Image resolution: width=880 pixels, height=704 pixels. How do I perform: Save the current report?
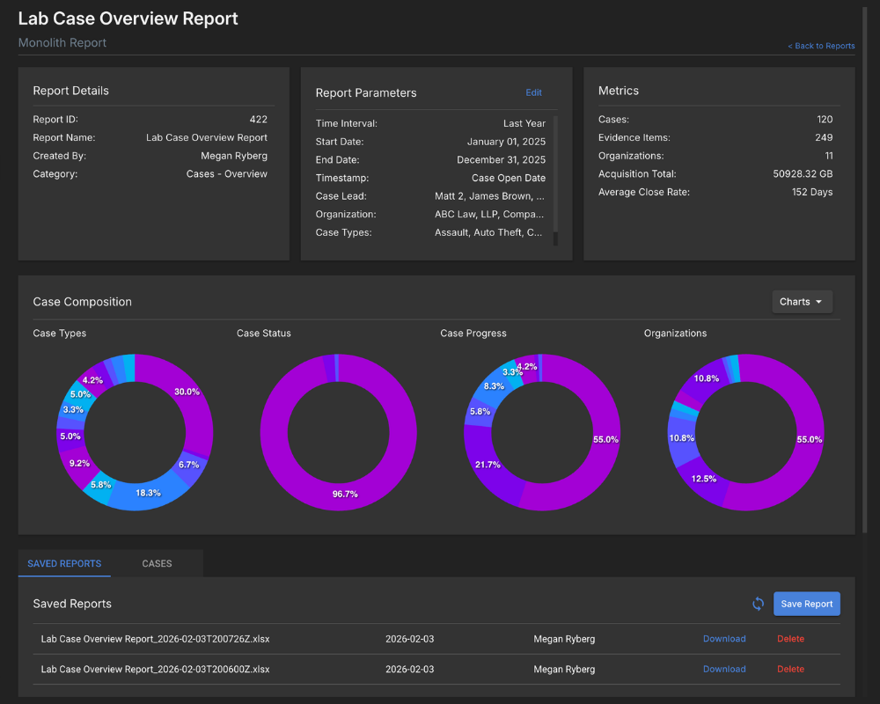[806, 604]
